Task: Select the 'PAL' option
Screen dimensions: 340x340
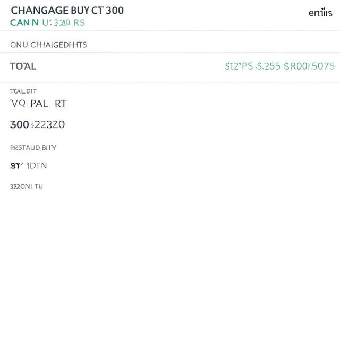Action: click(x=39, y=104)
